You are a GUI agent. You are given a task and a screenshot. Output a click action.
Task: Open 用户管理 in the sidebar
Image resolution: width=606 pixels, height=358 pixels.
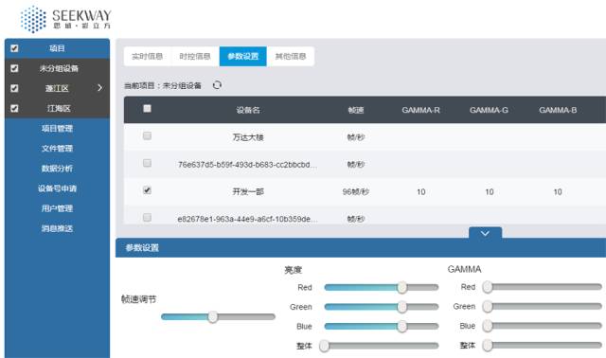pyautogui.click(x=57, y=208)
